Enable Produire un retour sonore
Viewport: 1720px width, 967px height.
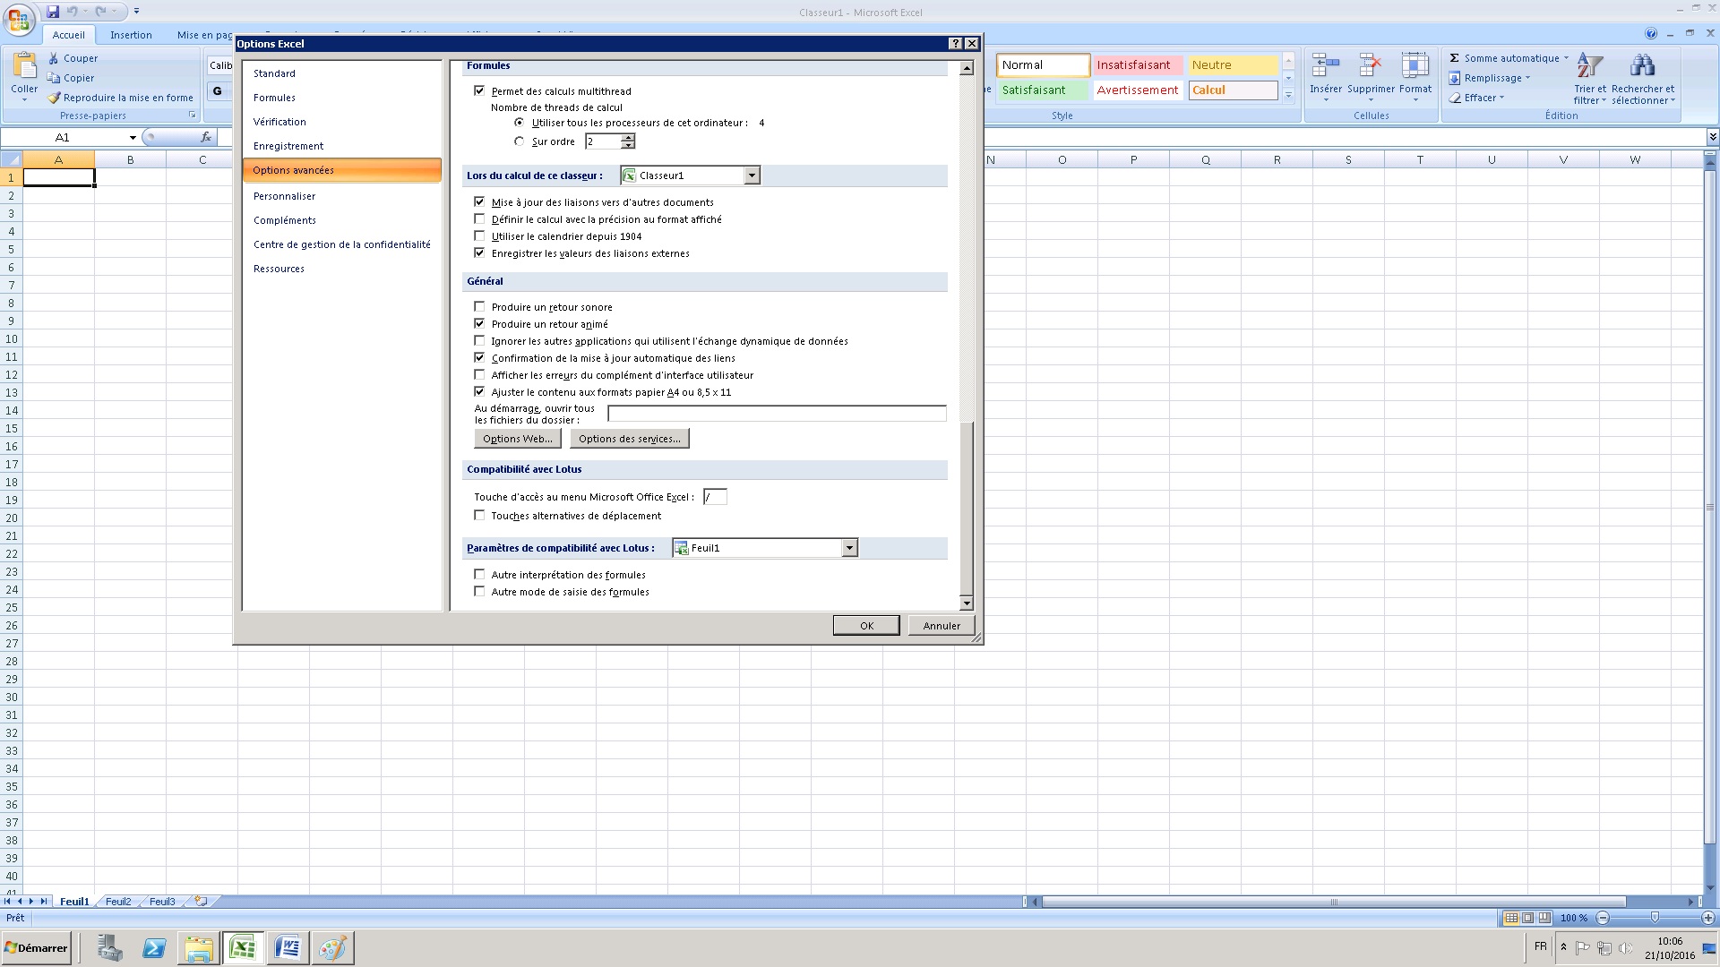click(x=479, y=306)
